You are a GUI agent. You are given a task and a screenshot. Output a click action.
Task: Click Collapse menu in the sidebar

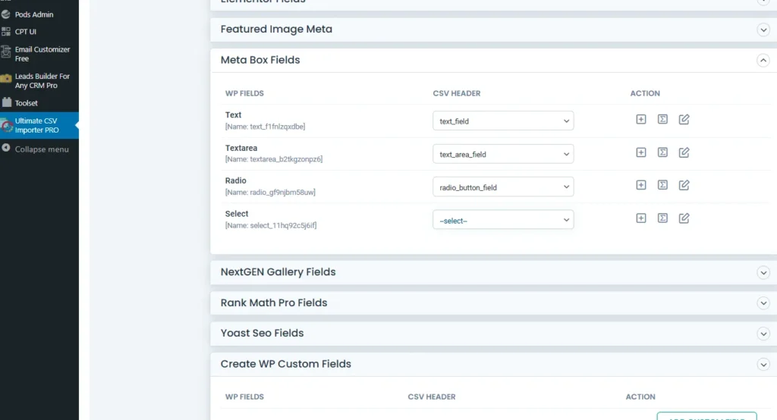point(42,149)
